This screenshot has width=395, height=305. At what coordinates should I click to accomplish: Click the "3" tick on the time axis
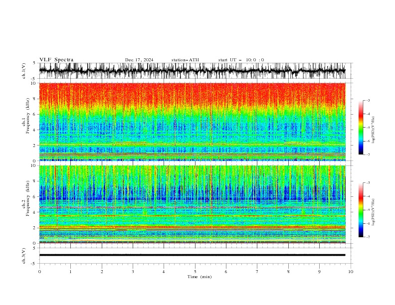133,272
